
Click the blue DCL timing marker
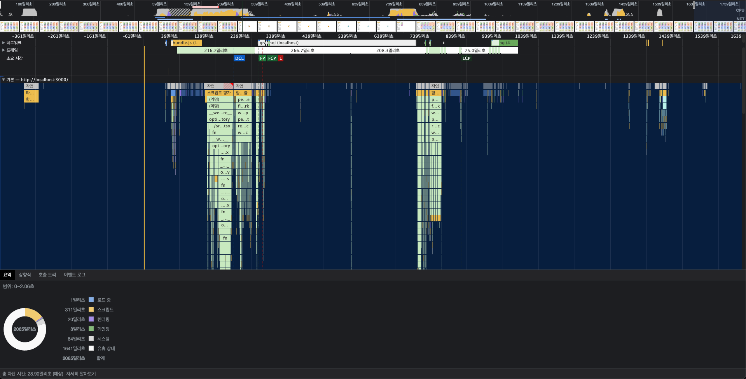(239, 58)
